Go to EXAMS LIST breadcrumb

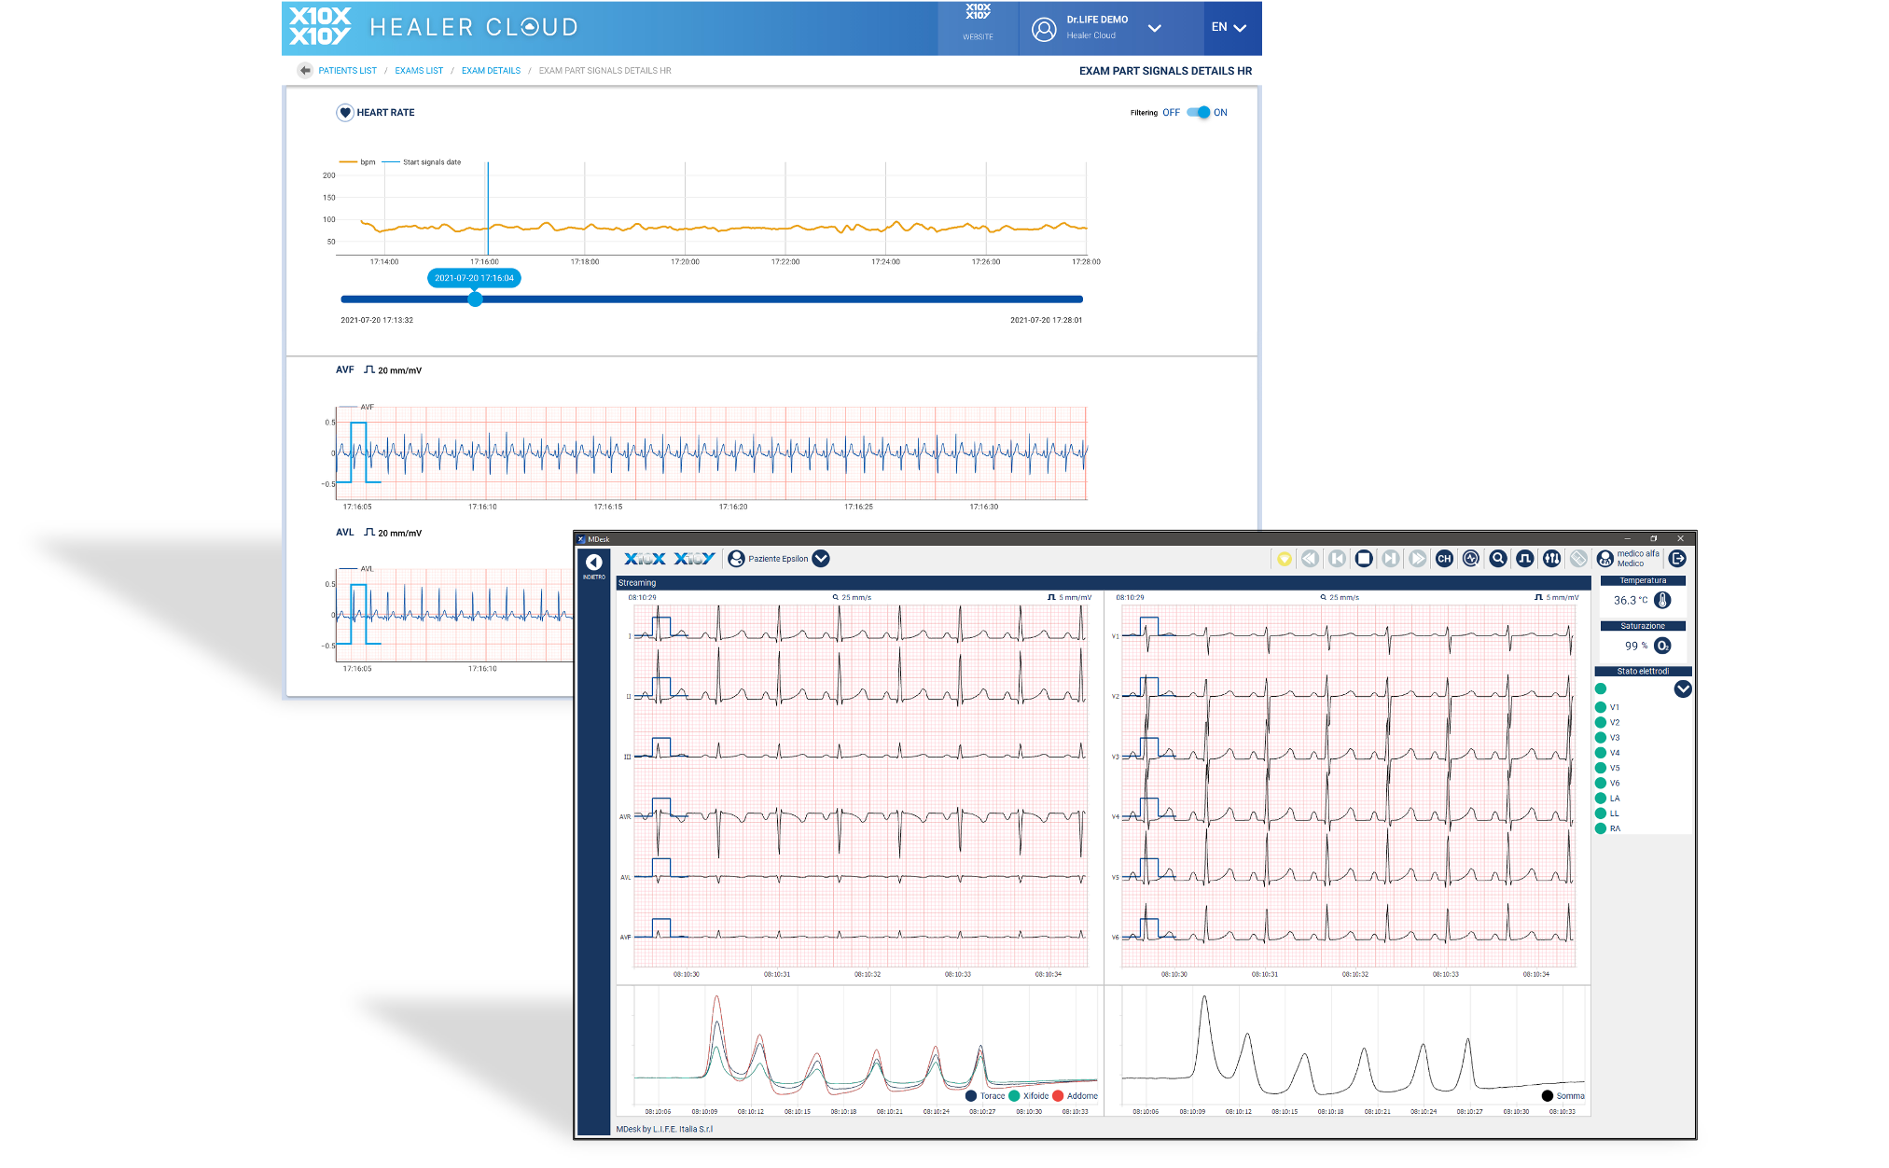click(419, 71)
